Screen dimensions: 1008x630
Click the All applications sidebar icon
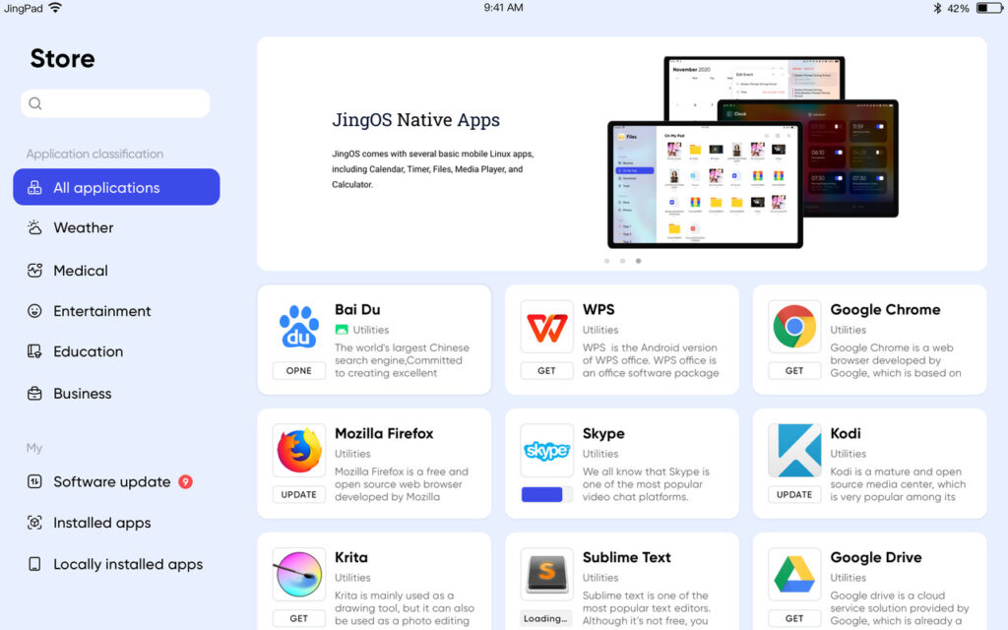34,188
